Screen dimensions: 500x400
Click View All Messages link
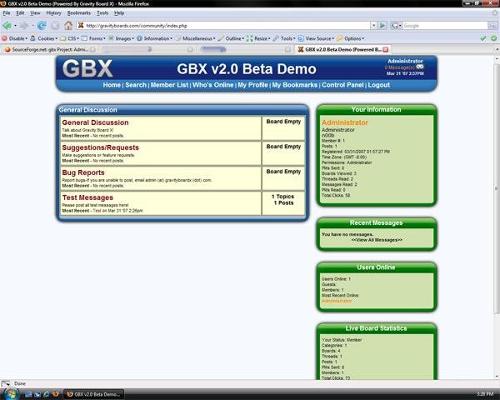point(377,240)
